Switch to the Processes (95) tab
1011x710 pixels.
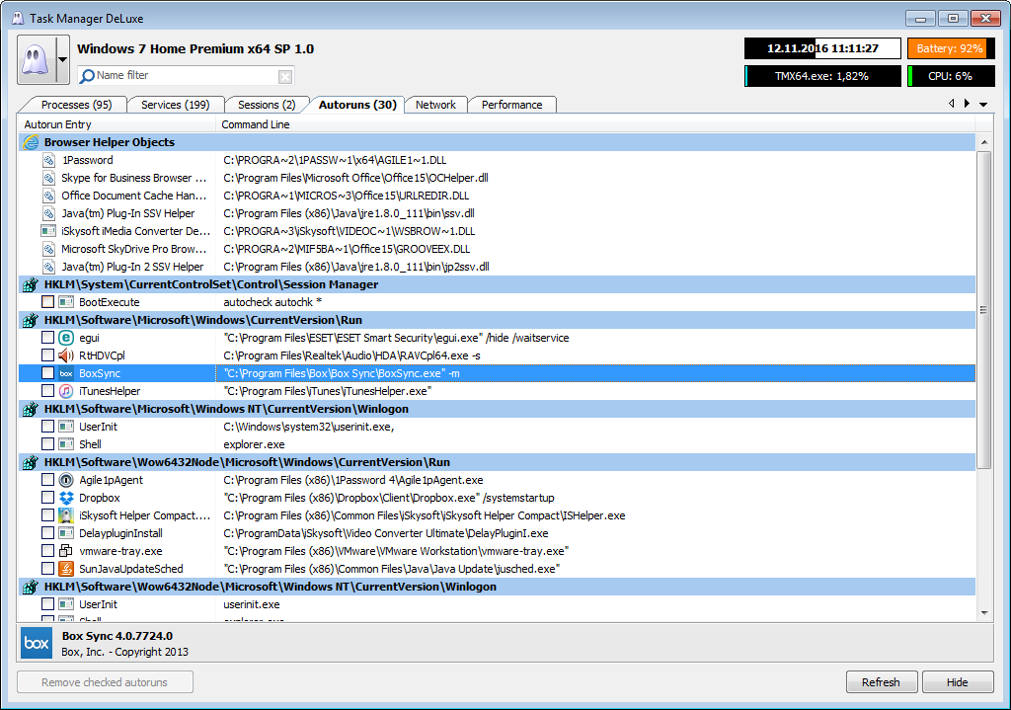click(76, 105)
